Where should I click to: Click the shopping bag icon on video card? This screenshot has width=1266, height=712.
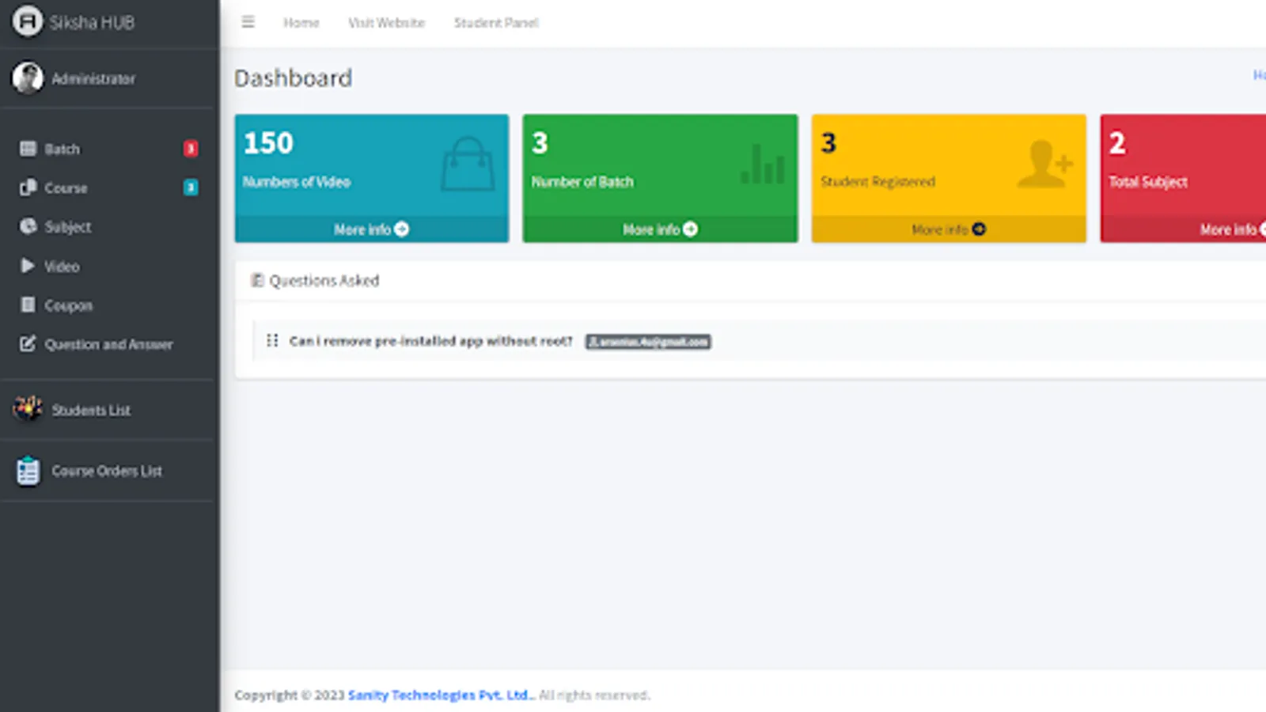[x=468, y=164]
